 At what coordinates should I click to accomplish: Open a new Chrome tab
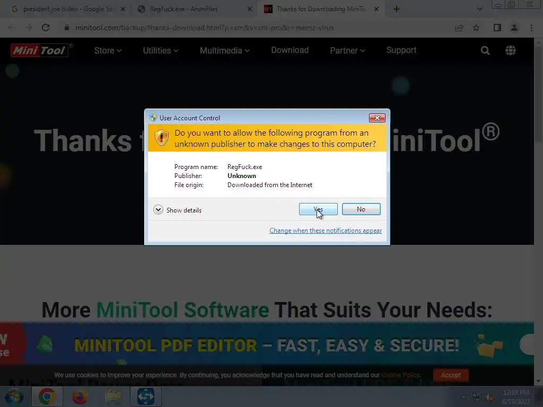click(x=397, y=10)
